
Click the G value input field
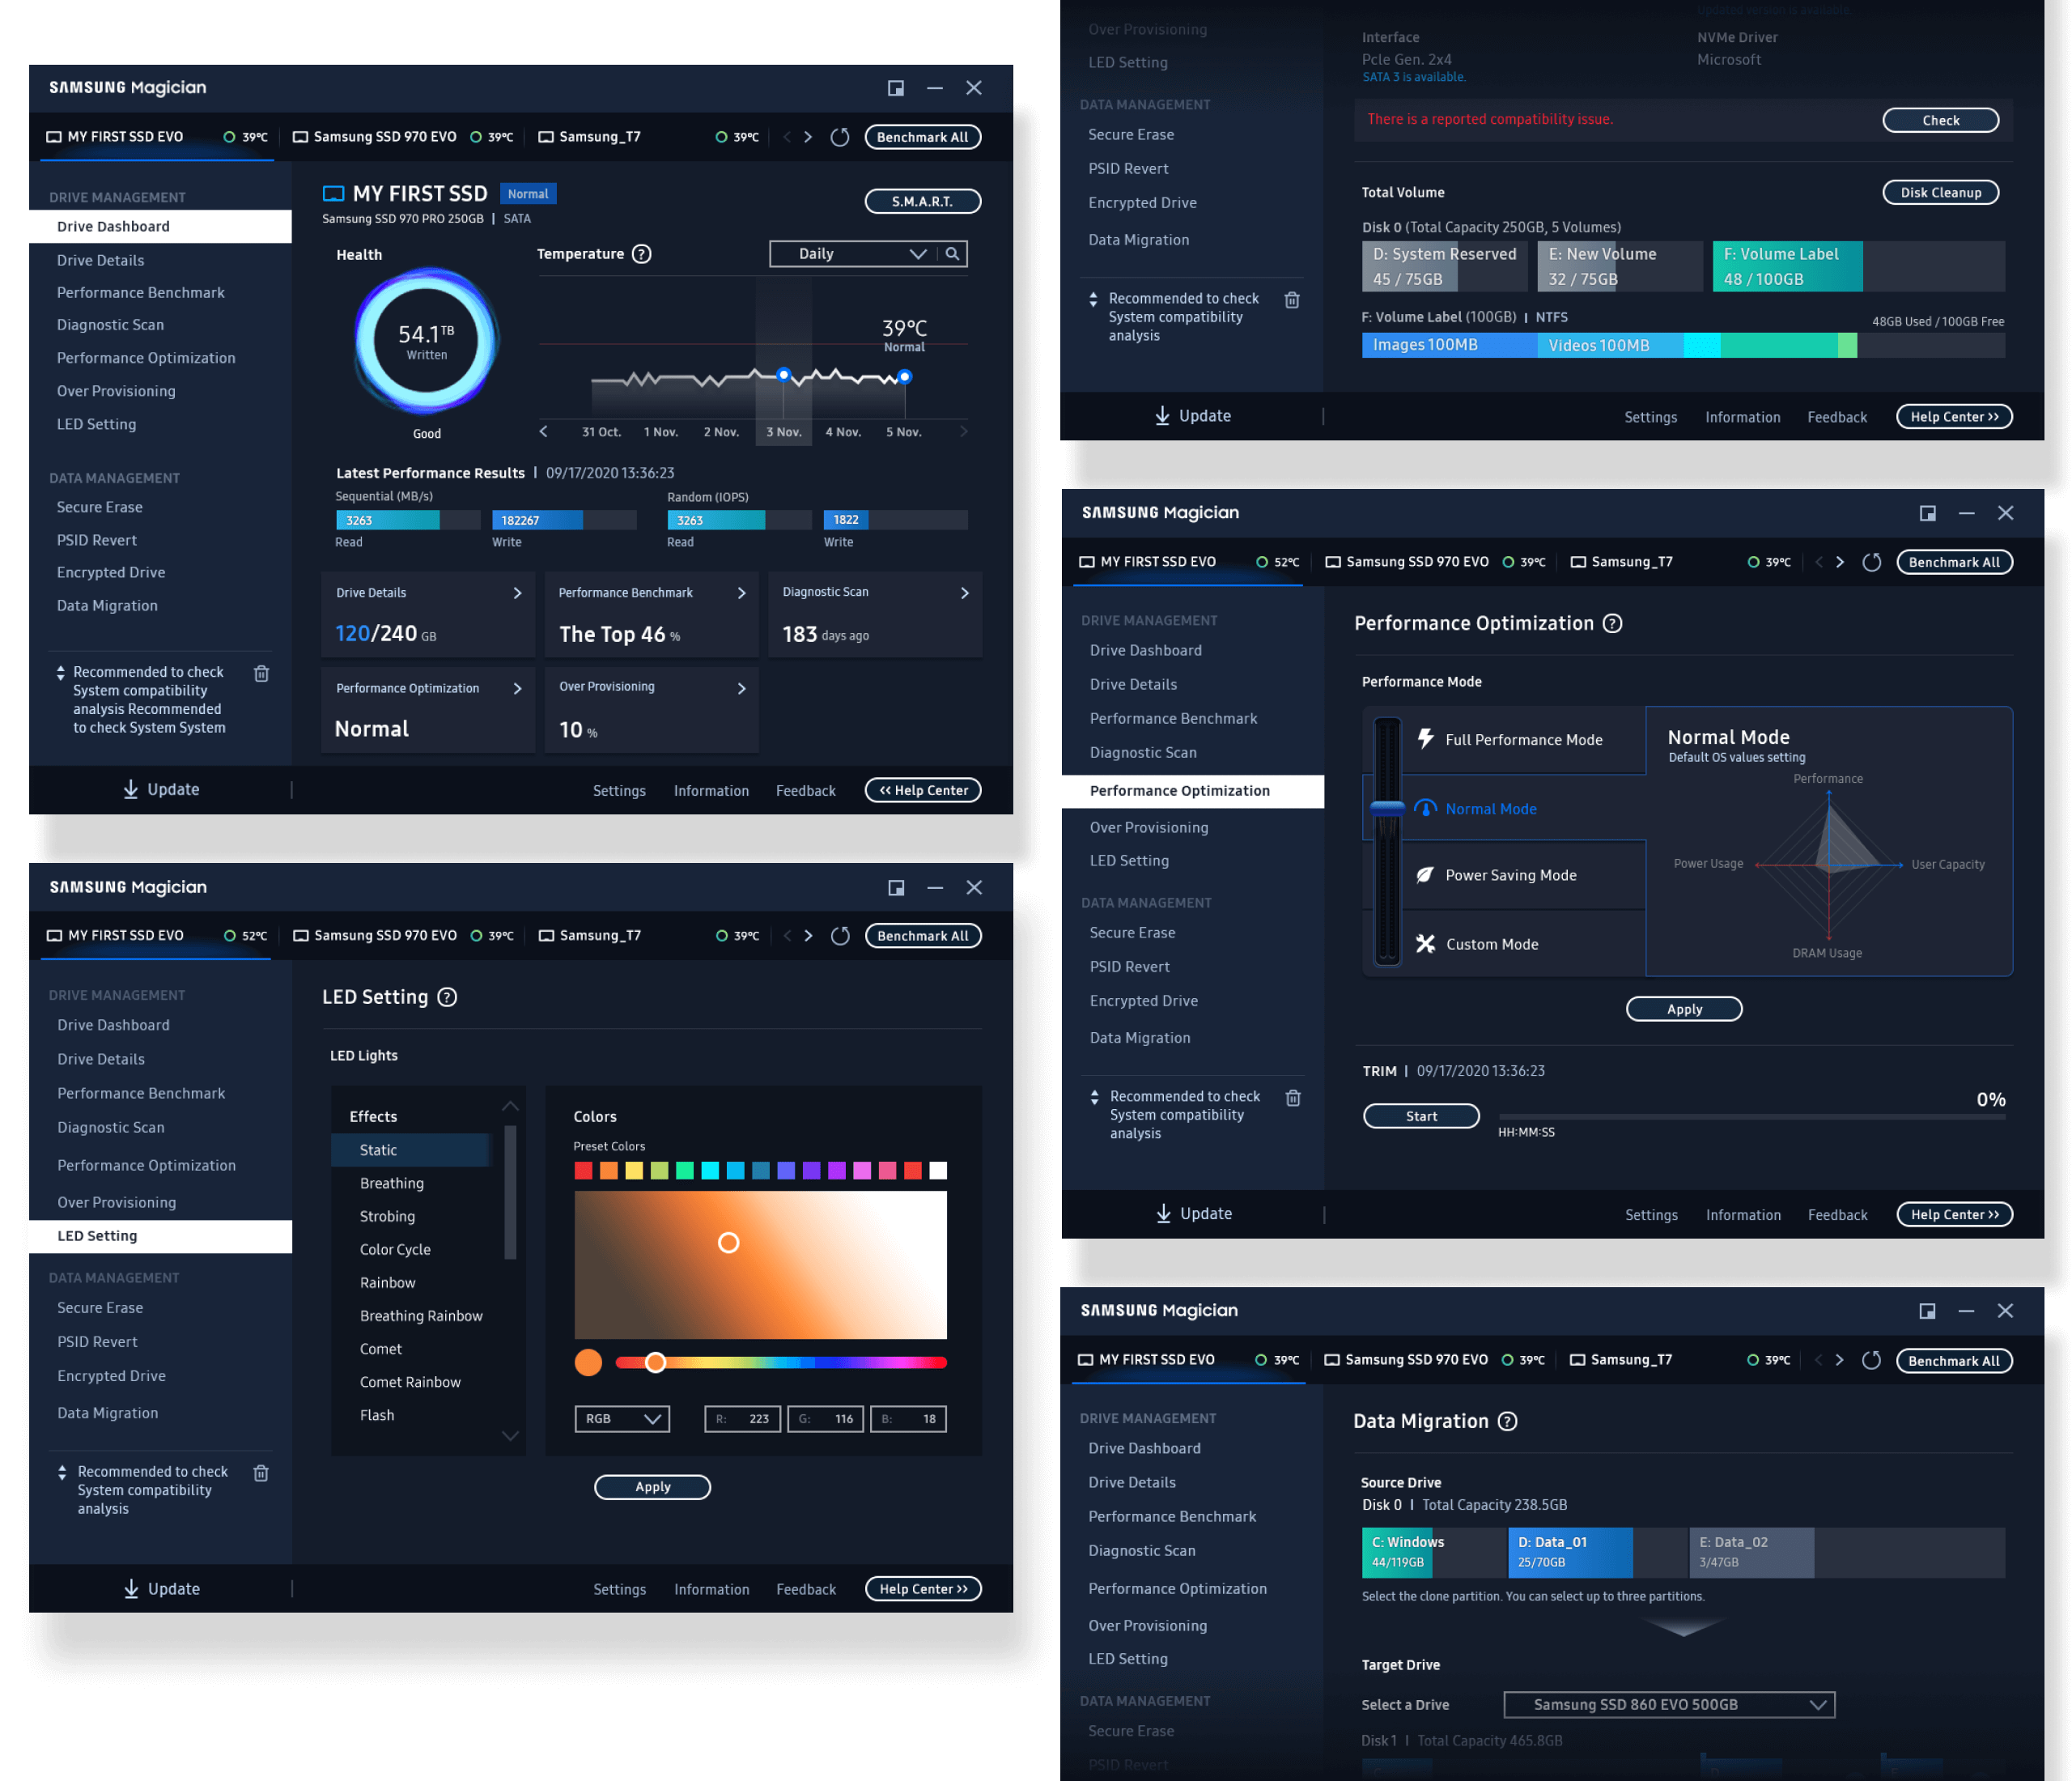tap(825, 1418)
